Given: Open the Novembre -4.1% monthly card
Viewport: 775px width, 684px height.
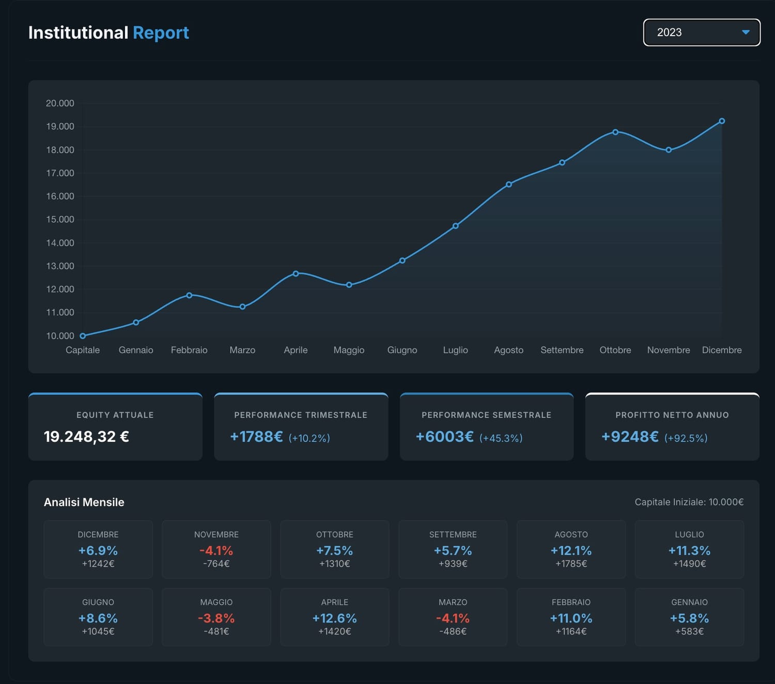Looking at the screenshot, I should click(x=216, y=549).
